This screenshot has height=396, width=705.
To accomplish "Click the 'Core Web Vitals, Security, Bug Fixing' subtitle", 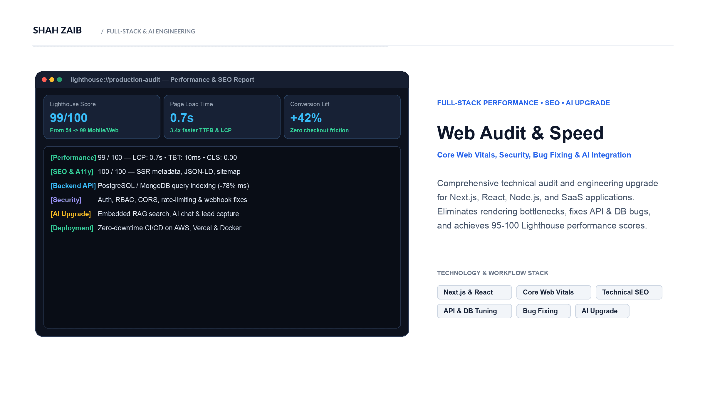I will (x=534, y=155).
